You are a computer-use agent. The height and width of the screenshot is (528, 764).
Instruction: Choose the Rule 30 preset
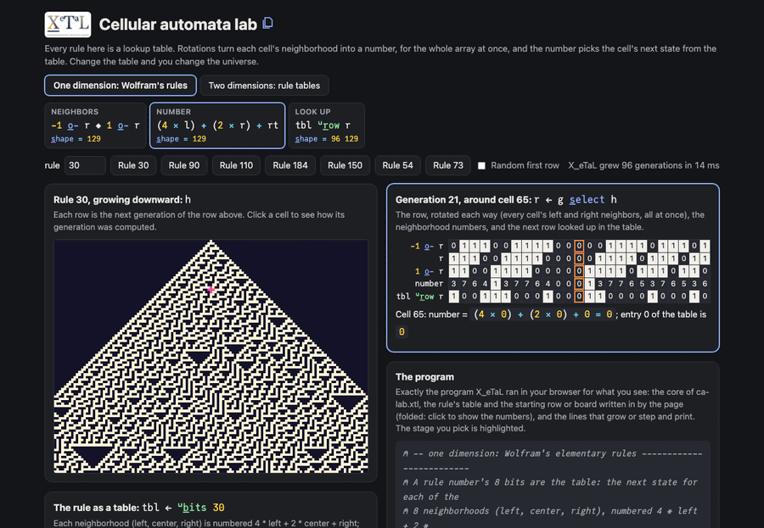pos(133,165)
